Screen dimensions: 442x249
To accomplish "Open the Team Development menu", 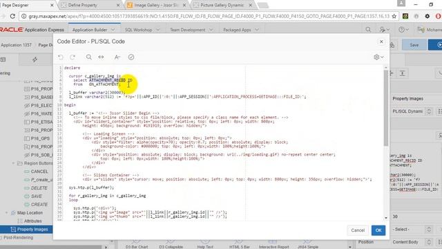I will (x=187, y=30).
